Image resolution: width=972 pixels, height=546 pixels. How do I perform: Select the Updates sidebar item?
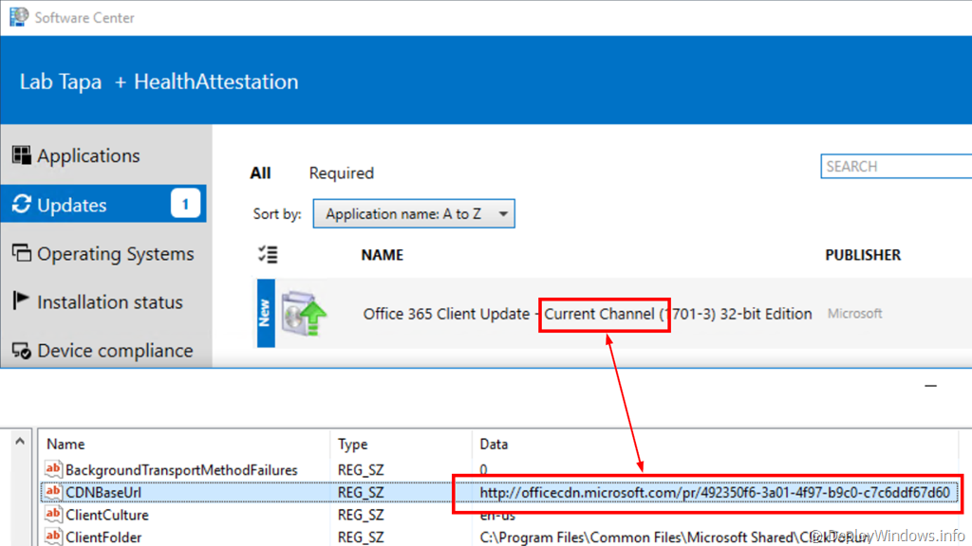72,206
